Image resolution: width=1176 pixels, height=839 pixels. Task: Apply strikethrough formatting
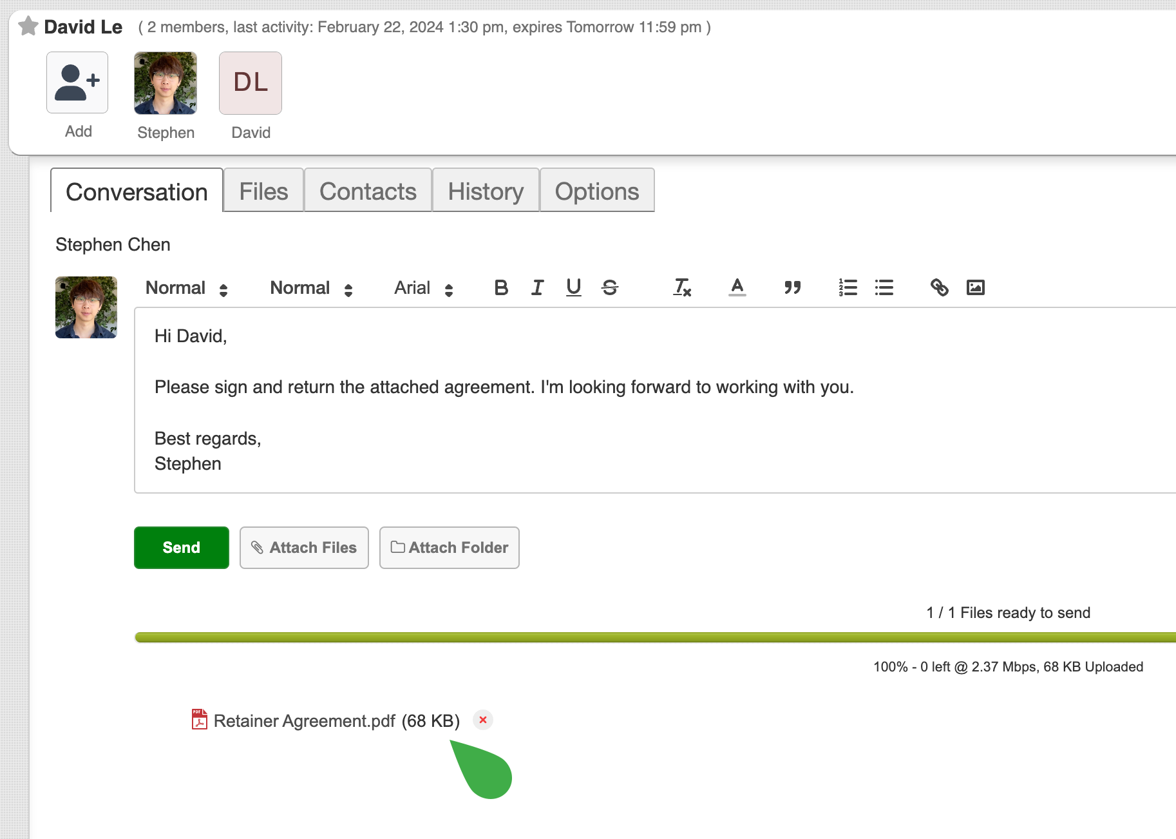pyautogui.click(x=610, y=288)
